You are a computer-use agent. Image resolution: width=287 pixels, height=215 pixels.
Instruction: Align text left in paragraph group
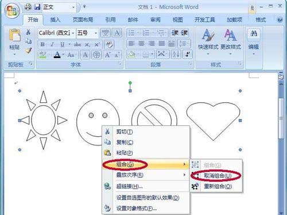coord(131,44)
